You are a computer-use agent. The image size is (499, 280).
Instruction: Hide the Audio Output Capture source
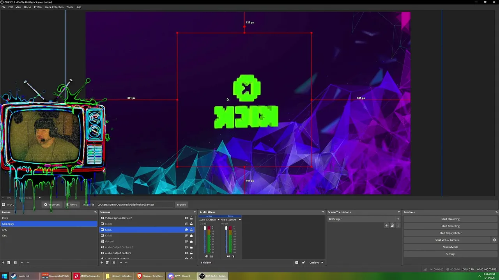[x=186, y=253]
